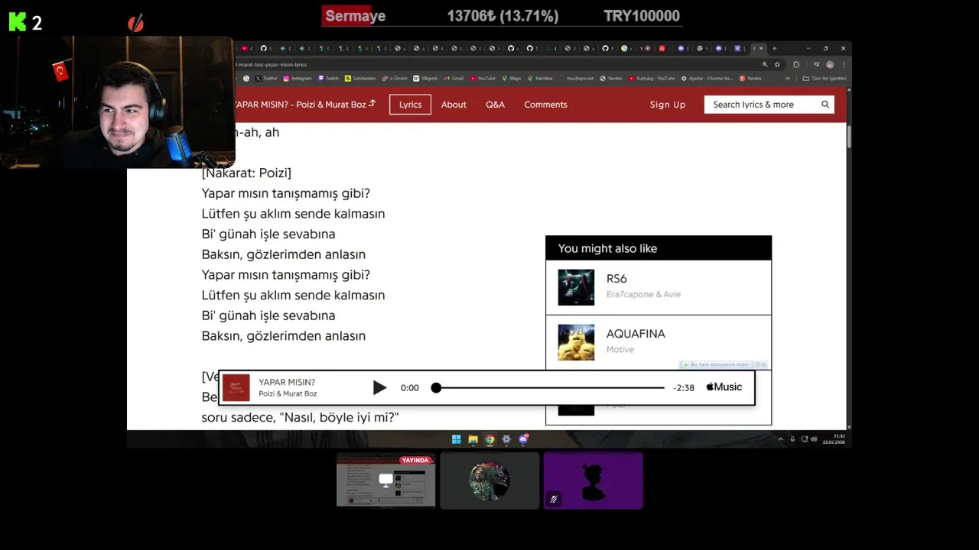Bookmark this page with the star icon
Image resolution: width=979 pixels, height=550 pixels.
click(x=777, y=65)
